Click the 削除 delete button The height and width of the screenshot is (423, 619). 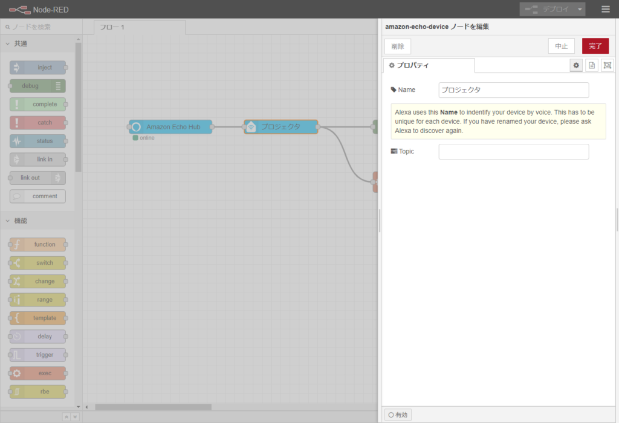[397, 46]
